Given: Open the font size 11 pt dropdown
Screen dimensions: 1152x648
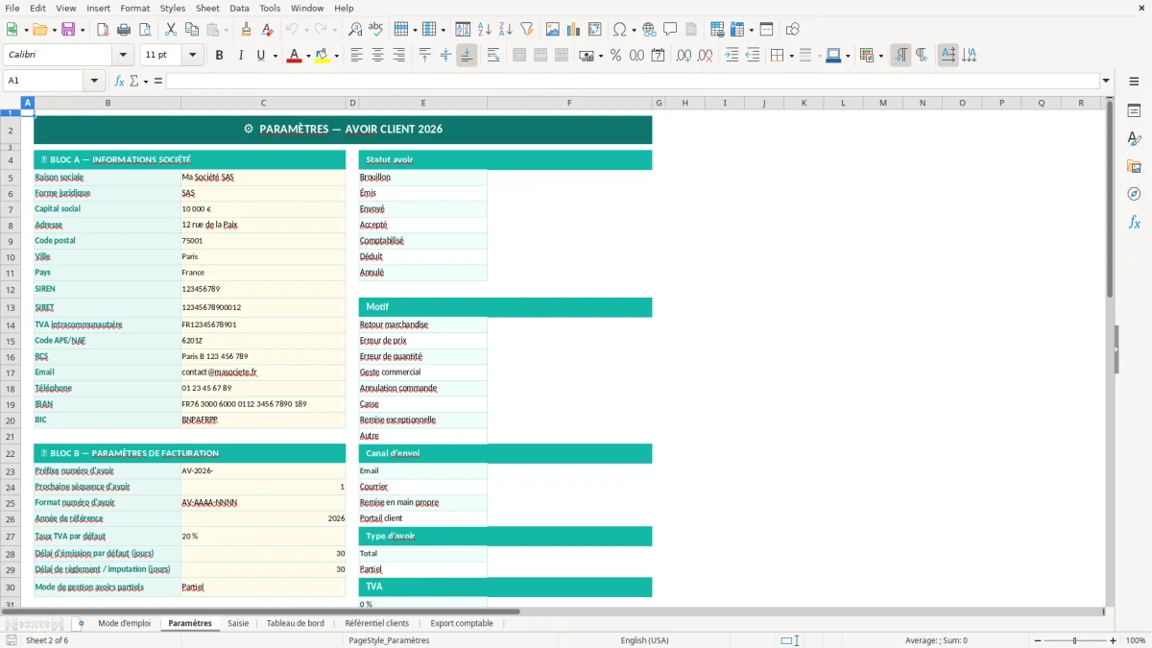Looking at the screenshot, I should (x=193, y=56).
